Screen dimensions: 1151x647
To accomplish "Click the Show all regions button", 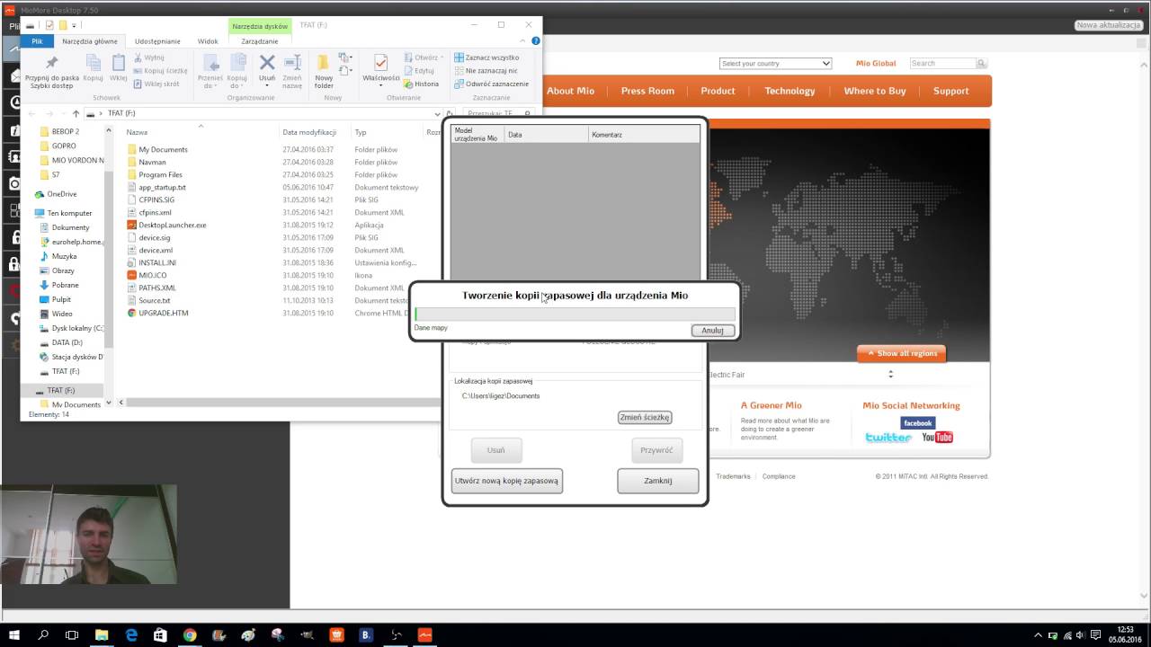I will (x=901, y=353).
